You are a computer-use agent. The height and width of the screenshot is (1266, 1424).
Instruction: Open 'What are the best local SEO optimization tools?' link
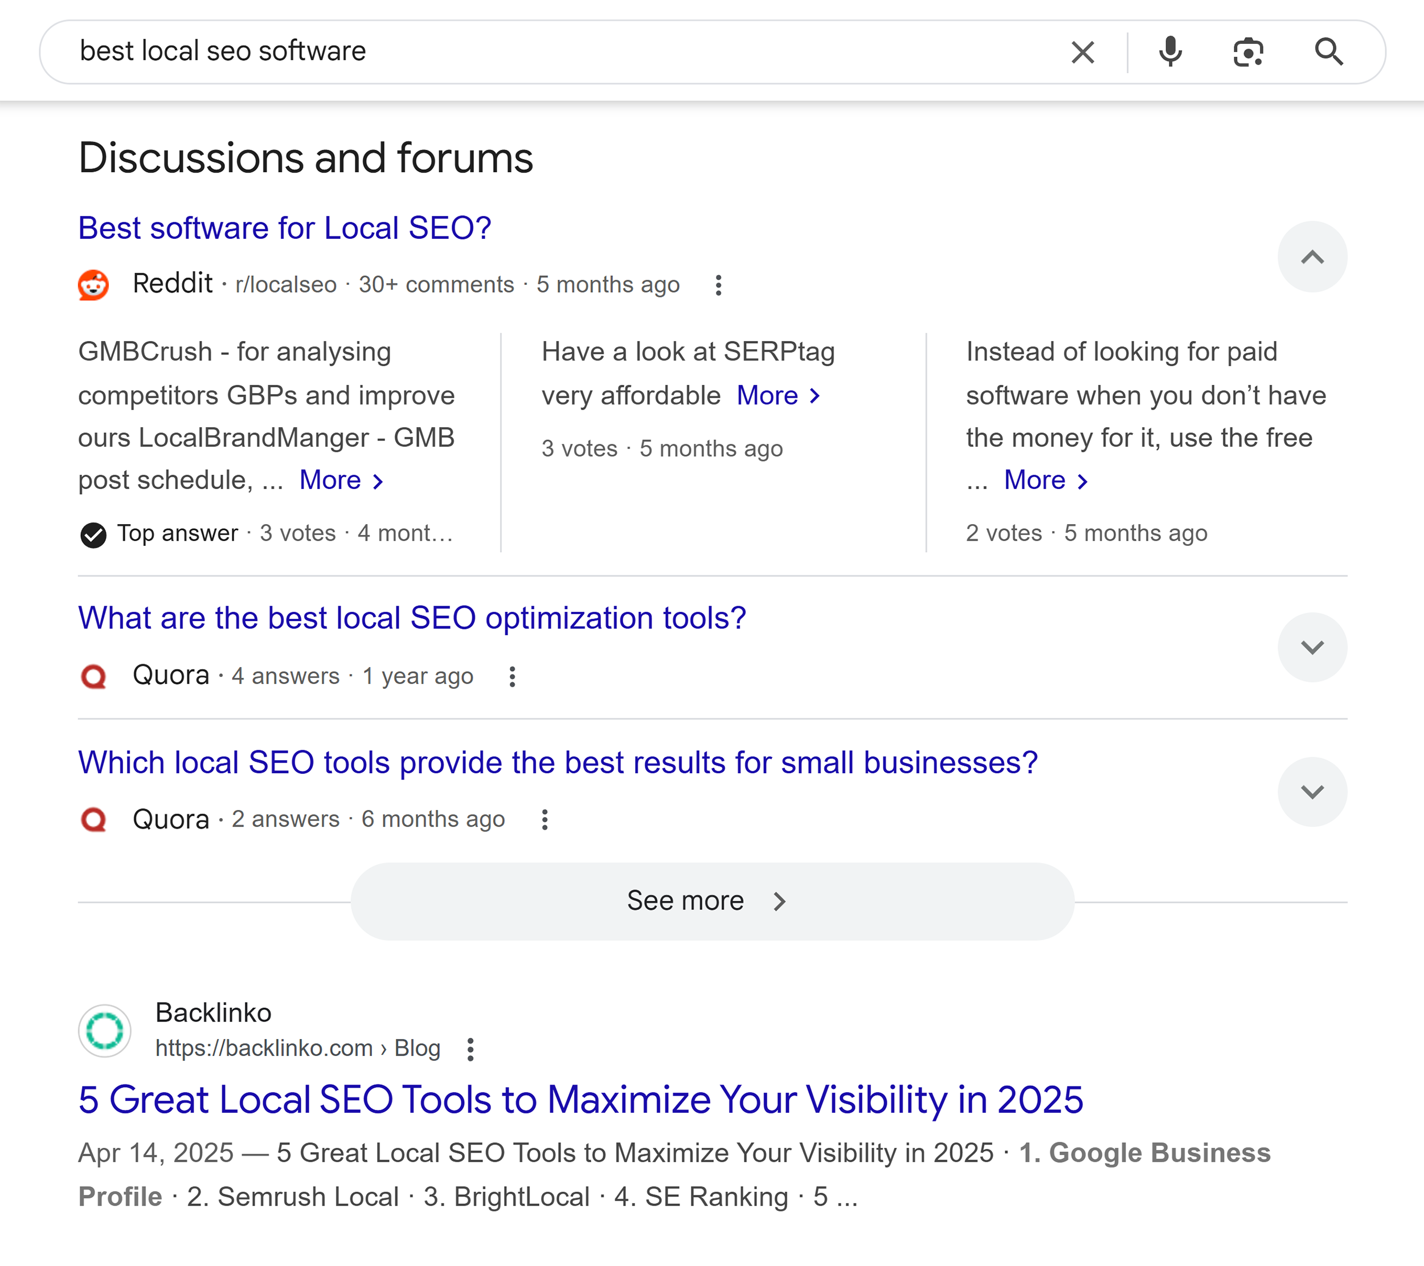click(412, 618)
